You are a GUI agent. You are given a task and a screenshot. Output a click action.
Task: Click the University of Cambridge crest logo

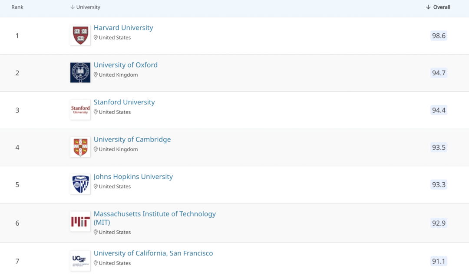(80, 147)
